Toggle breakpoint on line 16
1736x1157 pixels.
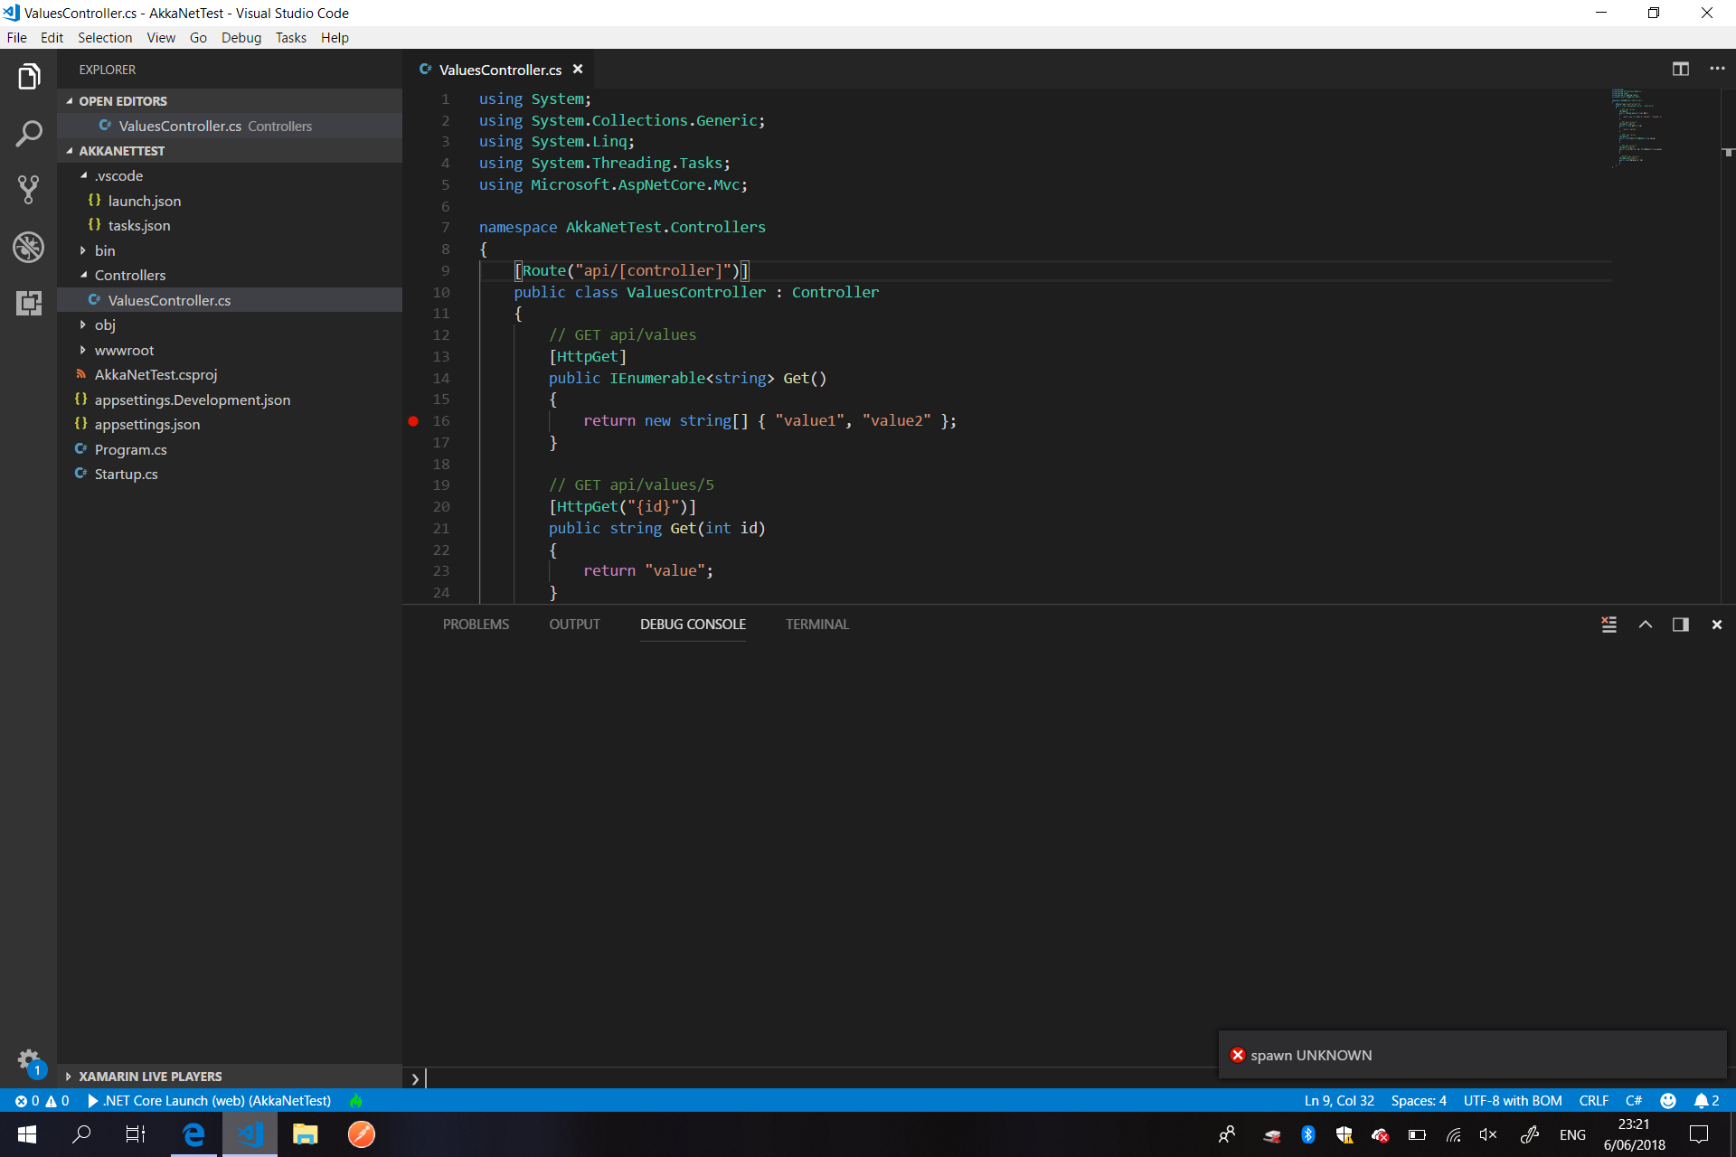[413, 421]
